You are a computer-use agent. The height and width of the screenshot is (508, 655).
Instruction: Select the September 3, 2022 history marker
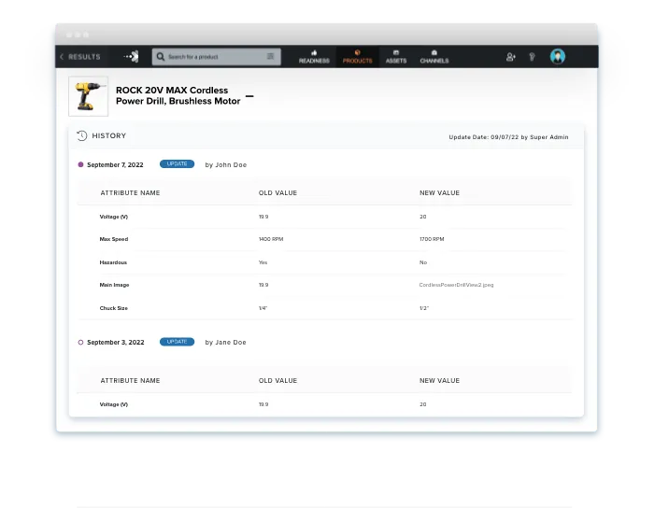pos(81,343)
